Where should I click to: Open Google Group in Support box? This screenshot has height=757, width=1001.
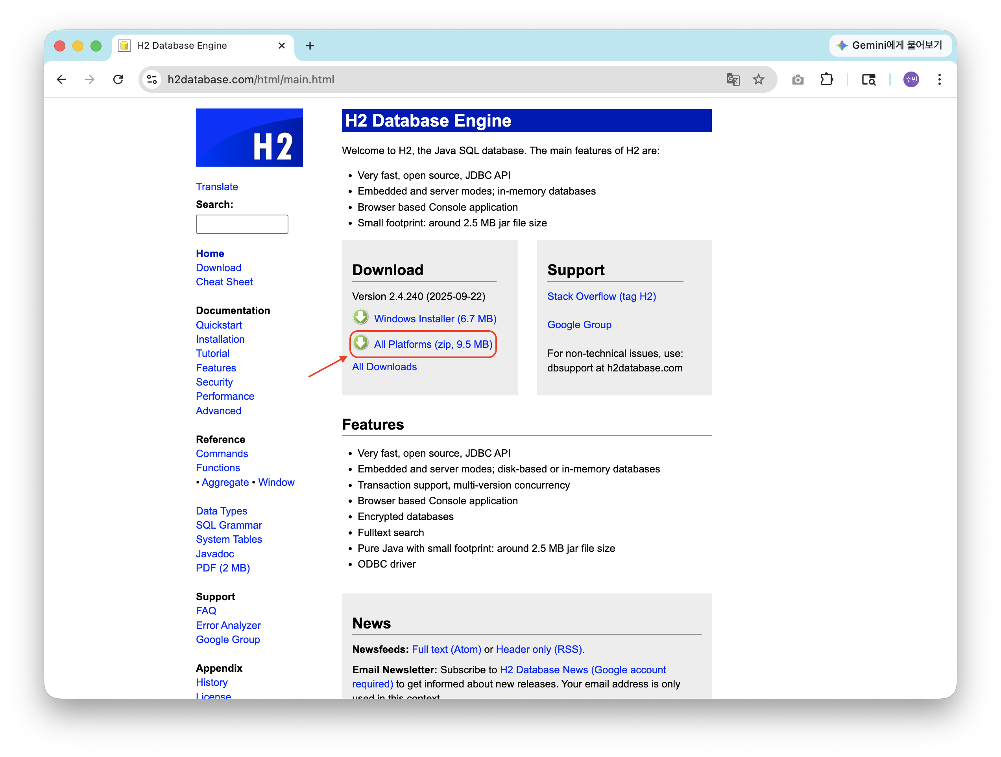[x=580, y=325]
